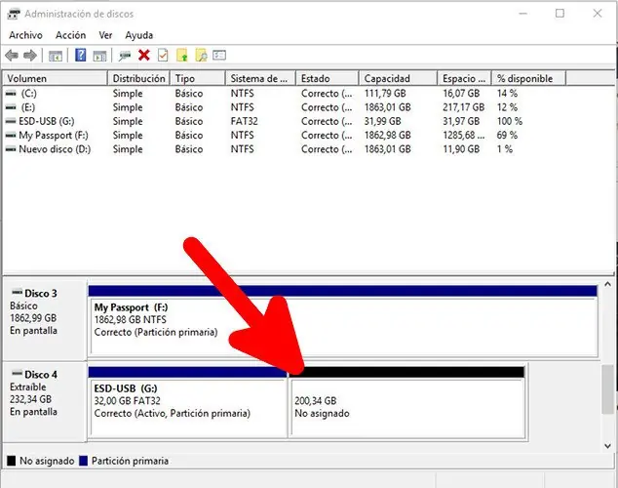Click the Disk Management app title icon
The height and width of the screenshot is (488, 618).
(14, 14)
